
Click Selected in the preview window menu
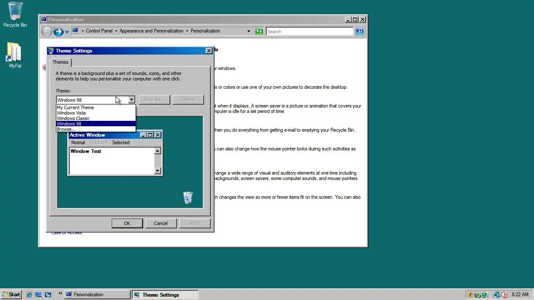point(121,142)
